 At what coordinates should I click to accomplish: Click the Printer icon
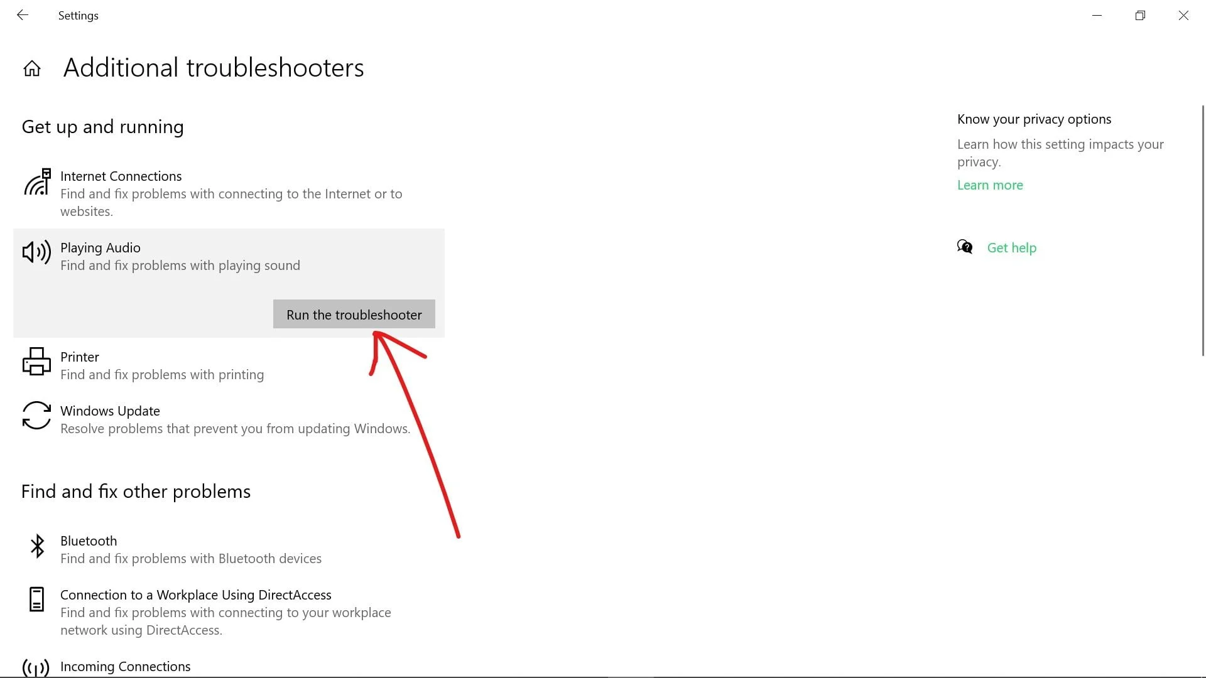point(36,362)
